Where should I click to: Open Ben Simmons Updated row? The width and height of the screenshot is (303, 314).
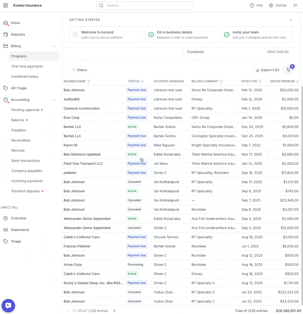181,154
